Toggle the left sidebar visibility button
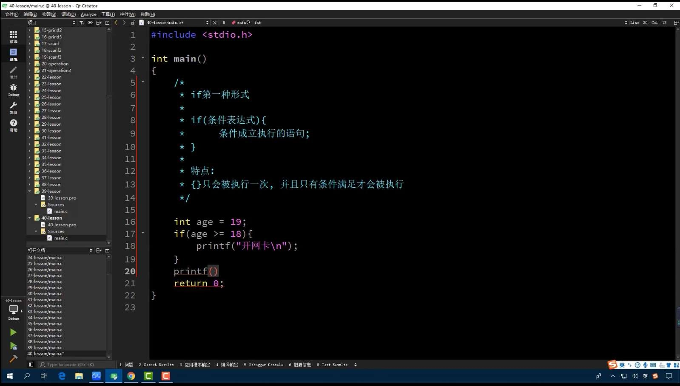The image size is (680, 386). (x=31, y=364)
